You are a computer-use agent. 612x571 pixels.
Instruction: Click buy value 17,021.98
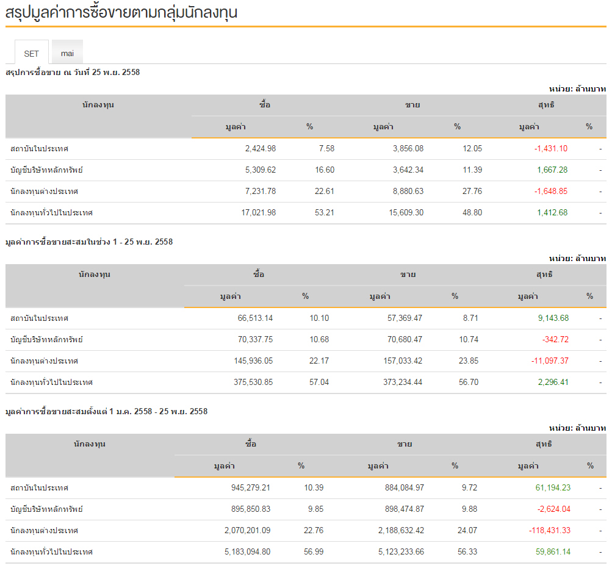pyautogui.click(x=258, y=213)
